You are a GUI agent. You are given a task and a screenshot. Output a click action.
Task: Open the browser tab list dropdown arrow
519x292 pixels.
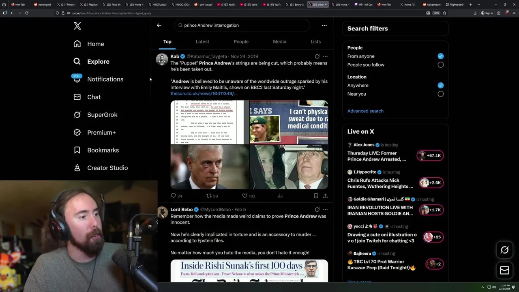479,4
